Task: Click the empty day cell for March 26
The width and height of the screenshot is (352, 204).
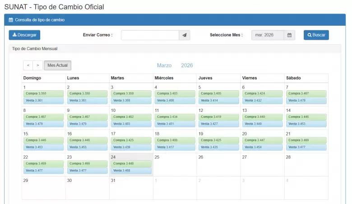Action: pos(218,165)
